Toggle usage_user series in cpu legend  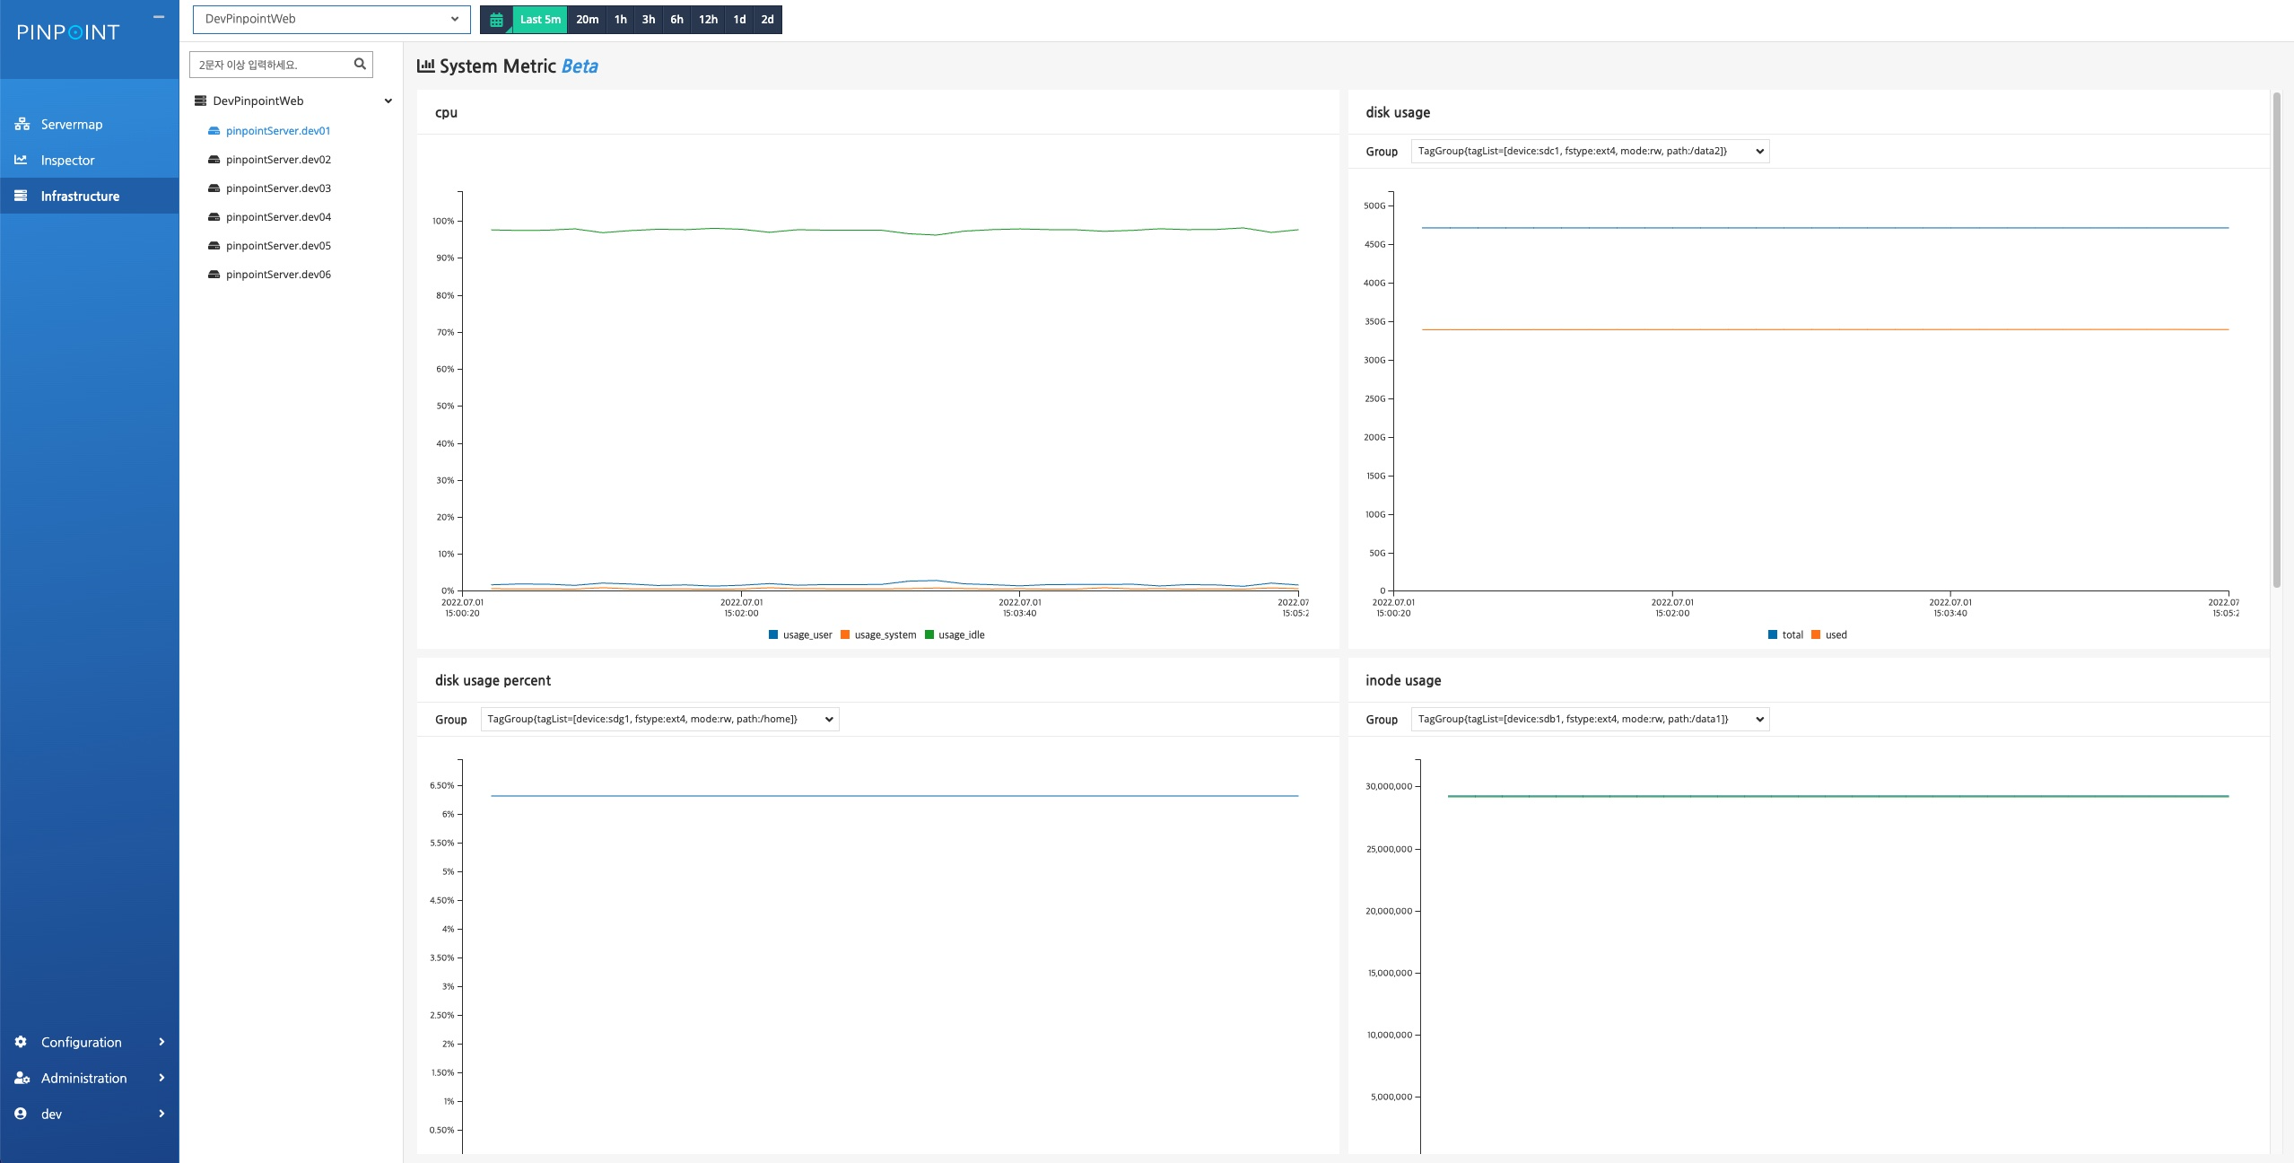point(807,634)
